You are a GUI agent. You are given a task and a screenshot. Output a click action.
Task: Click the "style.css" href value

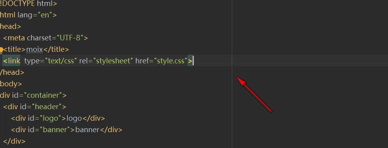tap(171, 61)
